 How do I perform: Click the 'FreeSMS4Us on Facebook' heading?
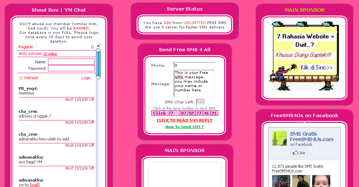tap(304, 116)
